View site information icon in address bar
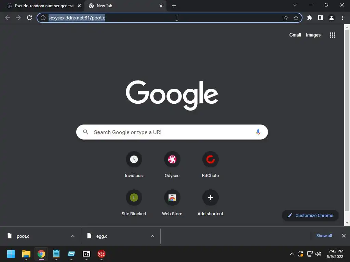This screenshot has height=262, width=350. coord(43,18)
